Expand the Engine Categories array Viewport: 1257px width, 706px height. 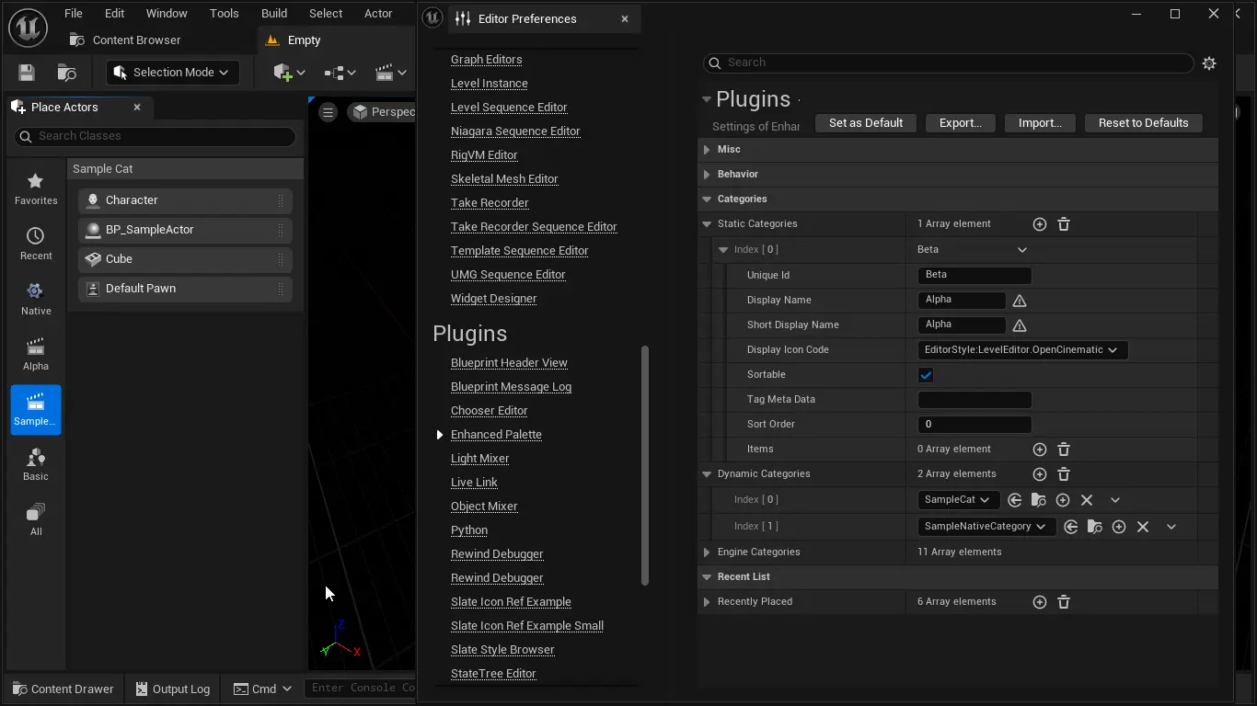pyautogui.click(x=707, y=552)
